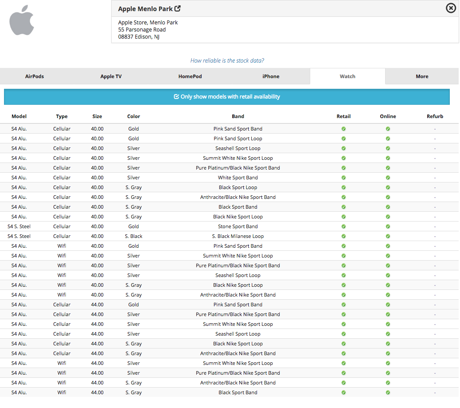This screenshot has height=408, width=460.
Task: Click online checkmark for Cellular 44.00 Pink Sand Sport Band
Action: click(x=388, y=305)
